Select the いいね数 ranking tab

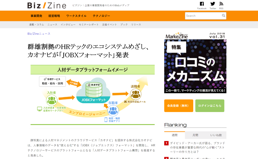tap(216, 135)
